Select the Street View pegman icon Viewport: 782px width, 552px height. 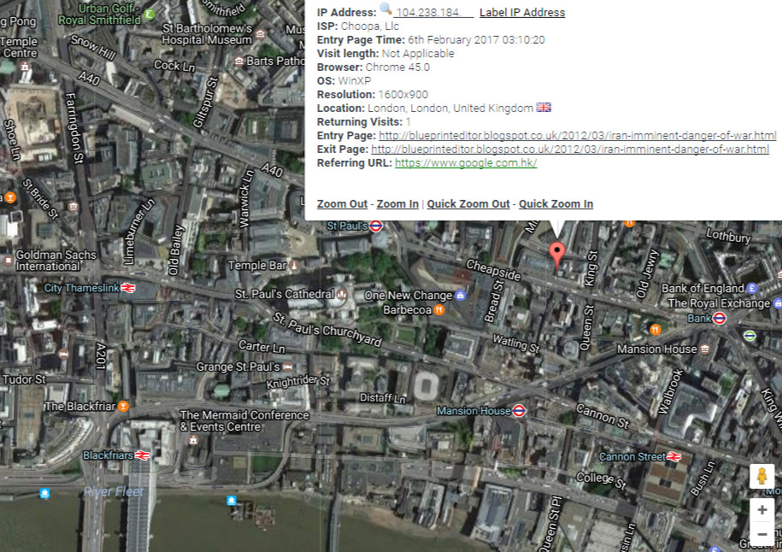(x=761, y=476)
